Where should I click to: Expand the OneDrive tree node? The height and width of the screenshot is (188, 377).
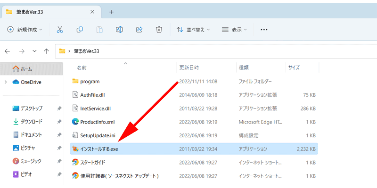(x=6, y=82)
